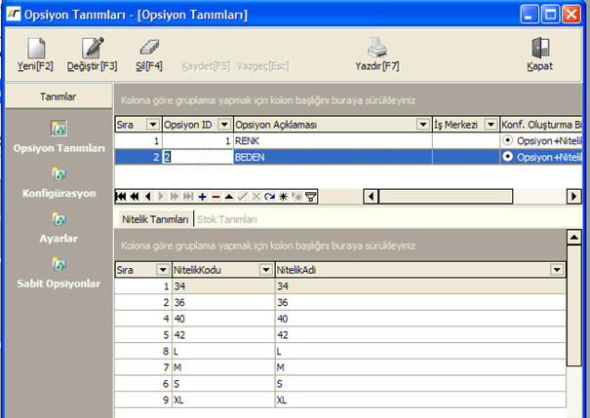Click Konf. Oluşturma column header
Image resolution: width=590 pixels, height=418 pixels.
click(x=541, y=124)
